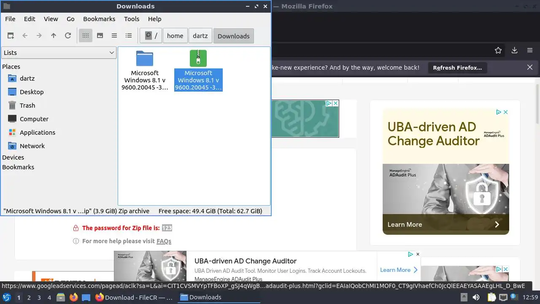The image size is (540, 304).
Task: Click the Downloads path segment
Action: [234, 36]
